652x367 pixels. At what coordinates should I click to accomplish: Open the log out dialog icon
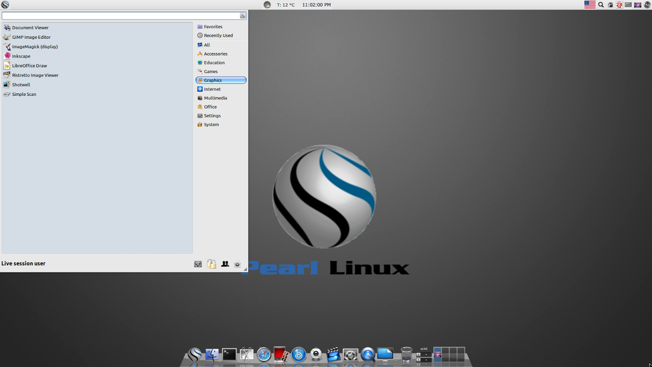tap(237, 264)
